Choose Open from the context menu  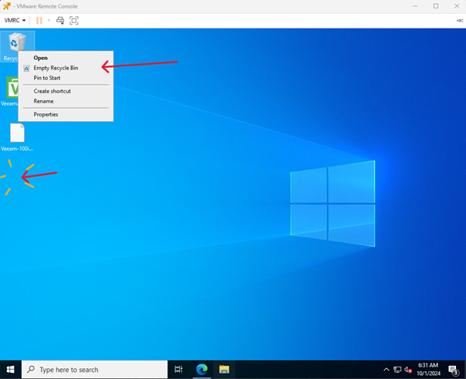[x=40, y=58]
